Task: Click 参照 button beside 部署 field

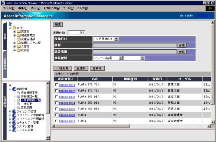Action: coord(182,45)
